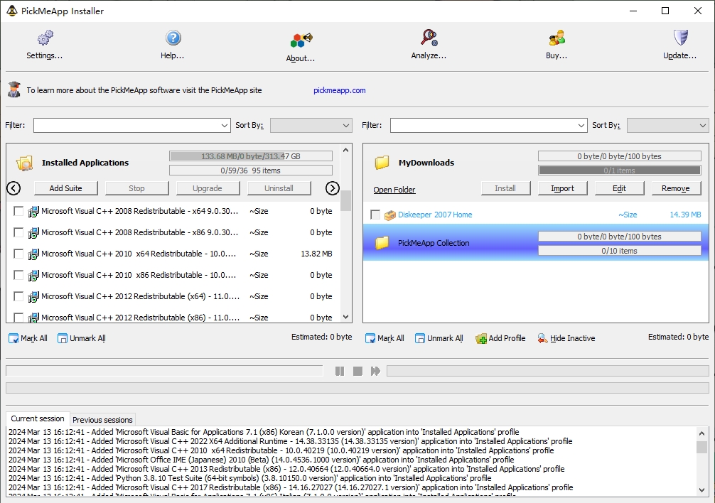715x503 pixels.
Task: Check Microsoft Visual C++ 2008 x64 checkbox
Action: pos(18,211)
